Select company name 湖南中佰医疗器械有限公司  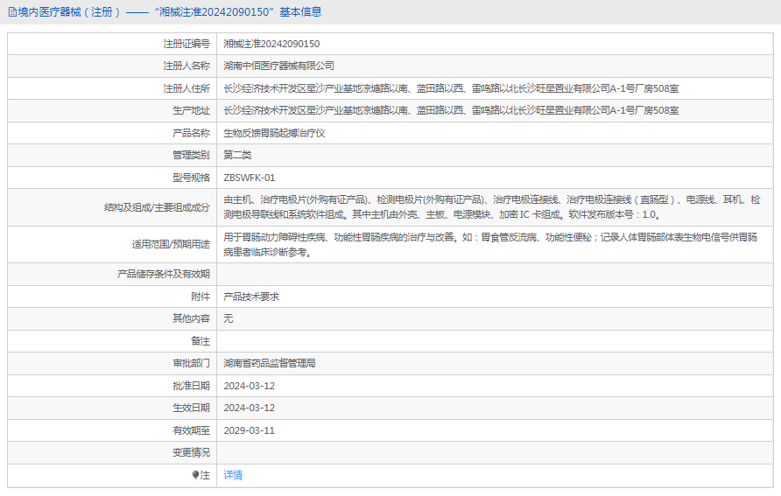point(278,66)
